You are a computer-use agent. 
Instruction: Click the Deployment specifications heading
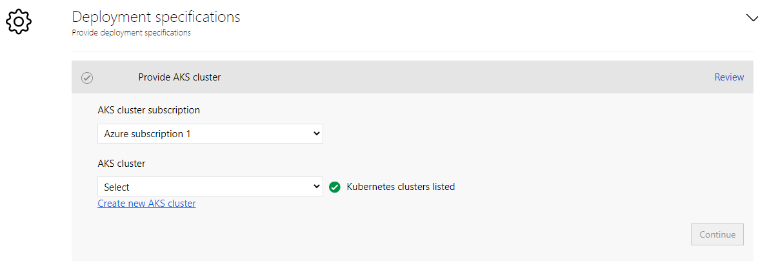coord(156,17)
